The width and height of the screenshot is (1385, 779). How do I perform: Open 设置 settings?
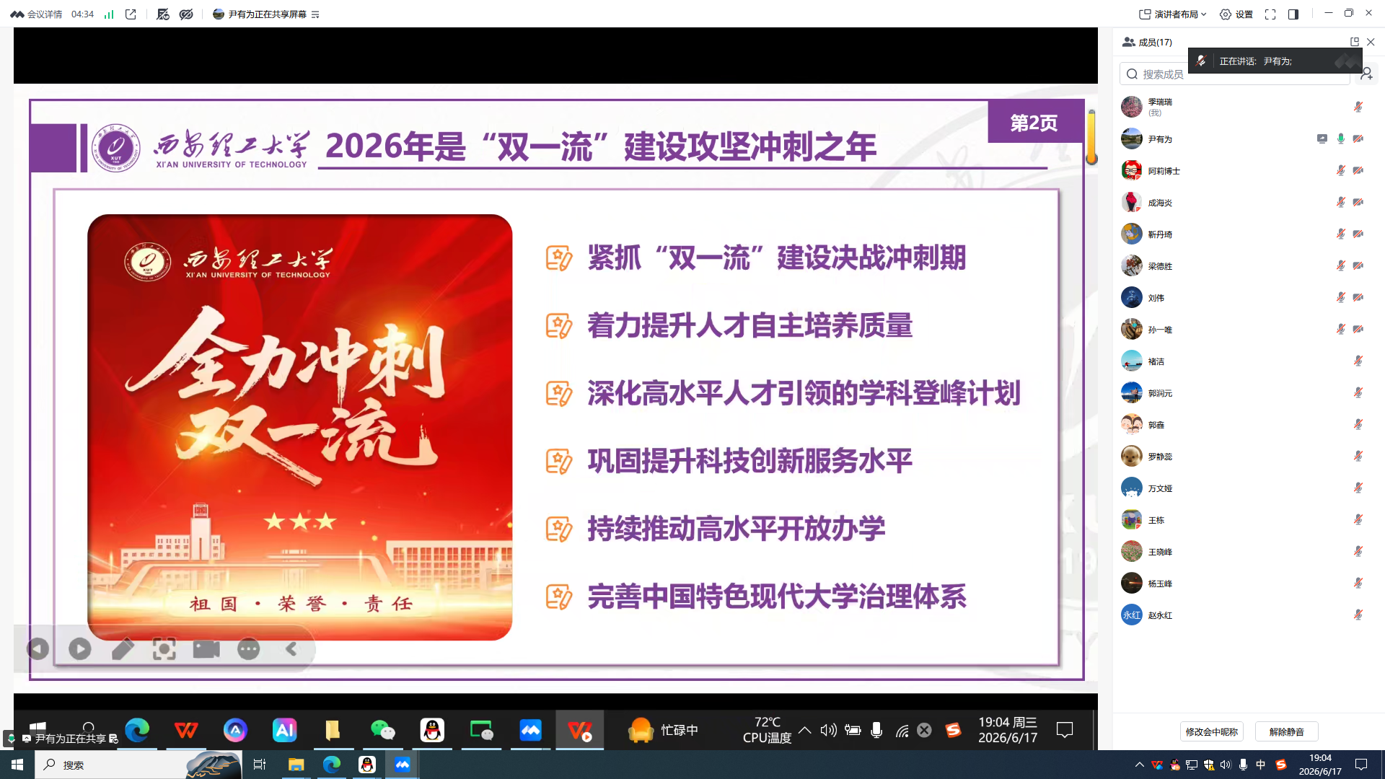click(1236, 14)
